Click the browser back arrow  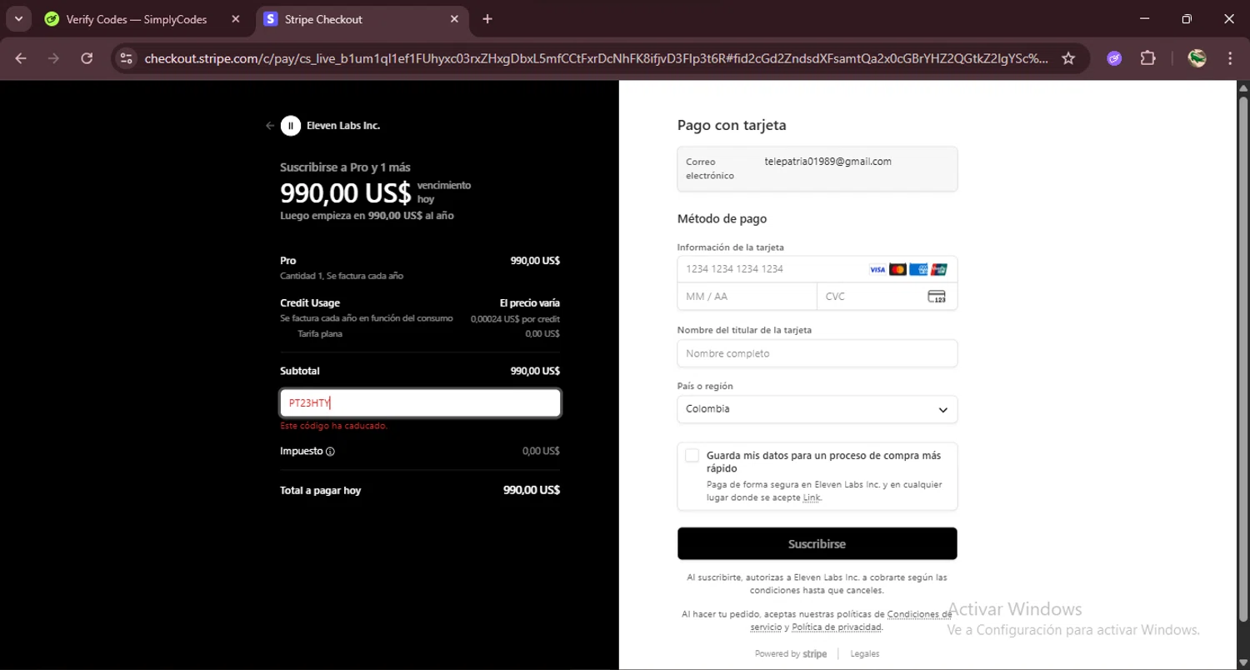[x=21, y=58]
